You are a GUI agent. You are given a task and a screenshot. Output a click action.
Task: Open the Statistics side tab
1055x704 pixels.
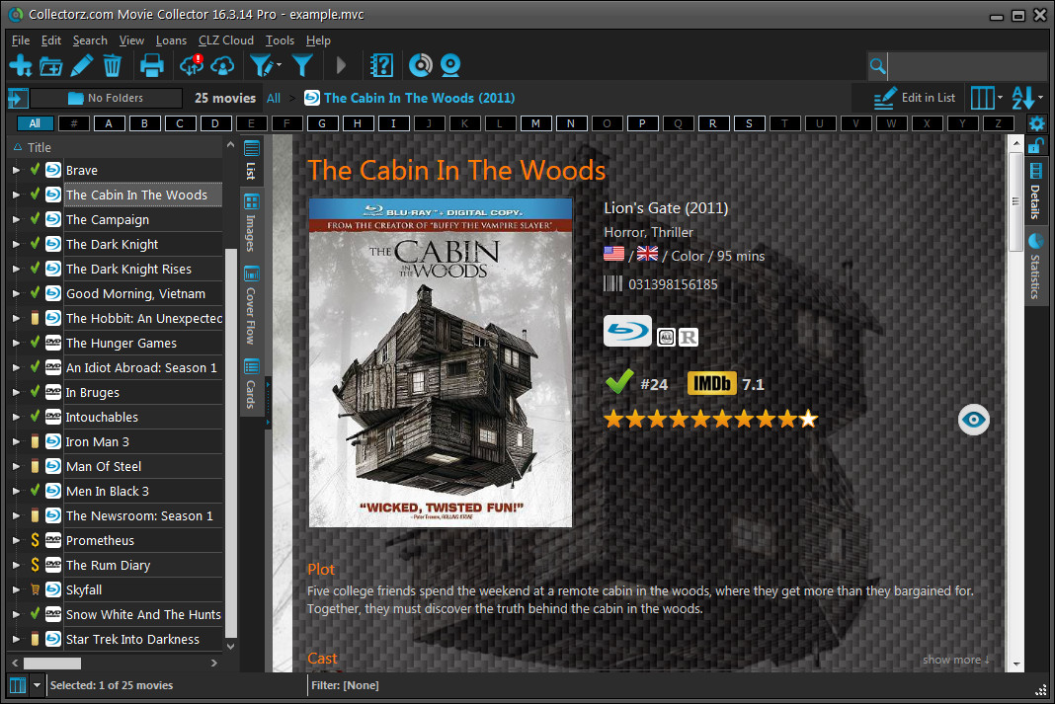(x=1035, y=267)
